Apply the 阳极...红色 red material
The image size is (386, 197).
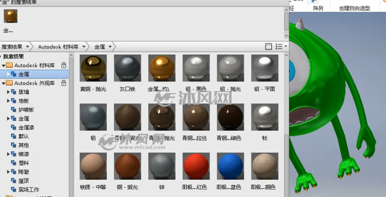click(x=196, y=166)
